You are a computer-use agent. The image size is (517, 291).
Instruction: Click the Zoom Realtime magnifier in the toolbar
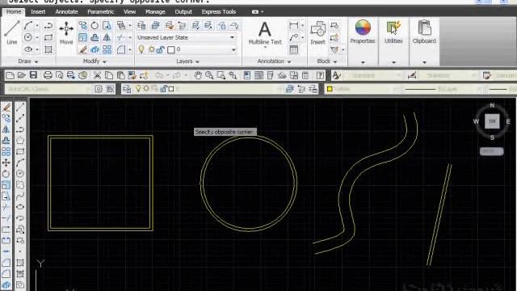(209, 75)
